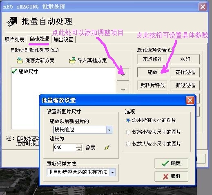Click the red X 取消 button

(x=171, y=176)
